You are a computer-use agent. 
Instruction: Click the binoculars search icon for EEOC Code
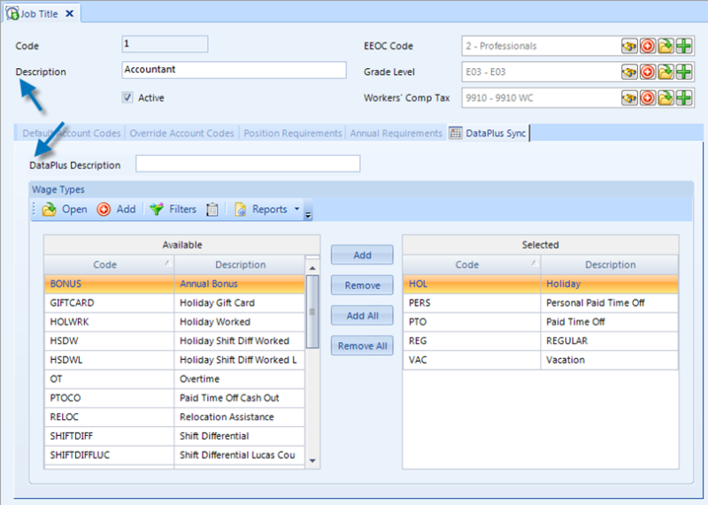tap(630, 46)
